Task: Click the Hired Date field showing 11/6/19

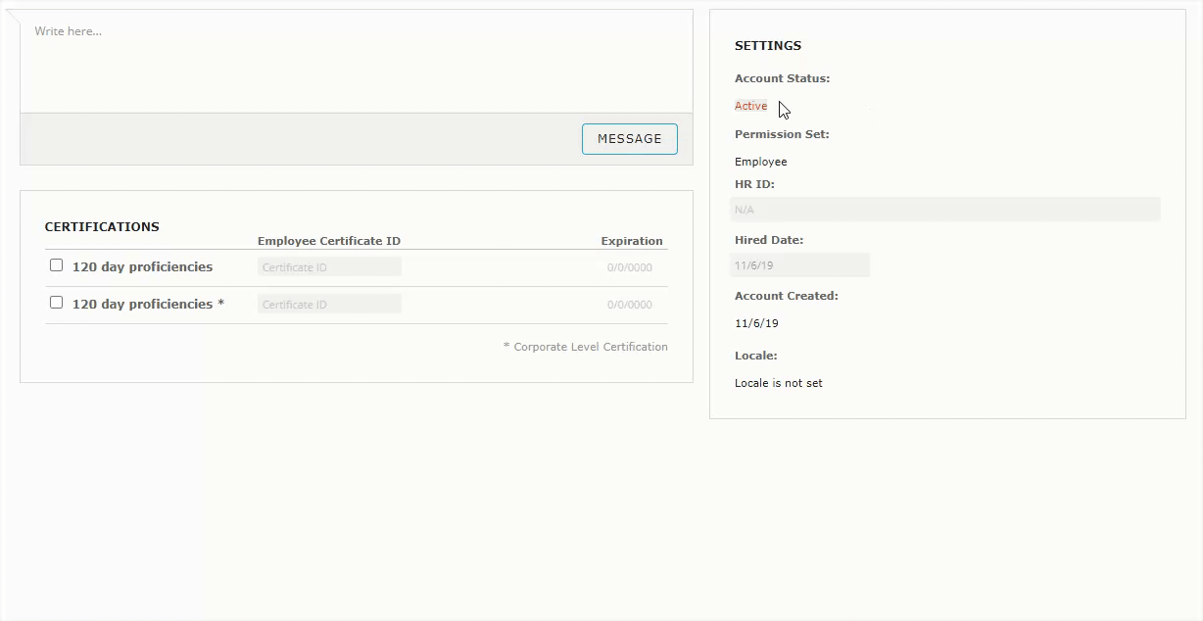Action: click(x=799, y=265)
